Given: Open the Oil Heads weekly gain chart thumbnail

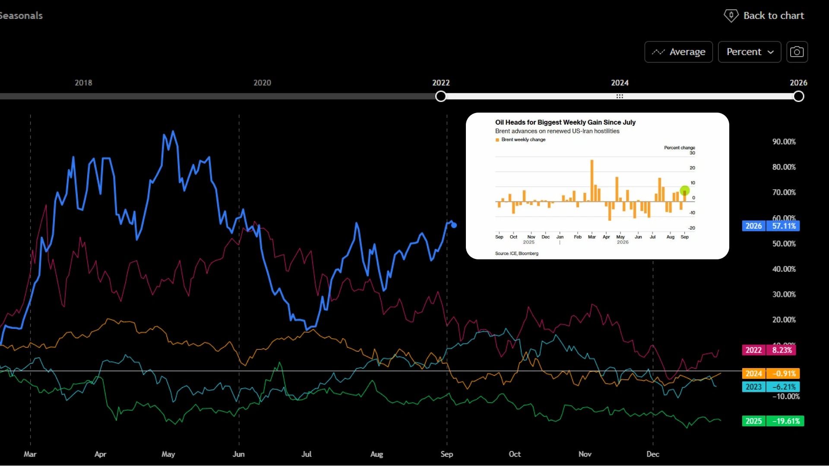Looking at the screenshot, I should pos(598,186).
